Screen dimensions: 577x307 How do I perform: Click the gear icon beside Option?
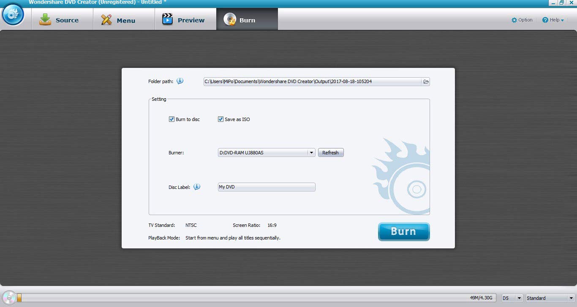tap(514, 20)
